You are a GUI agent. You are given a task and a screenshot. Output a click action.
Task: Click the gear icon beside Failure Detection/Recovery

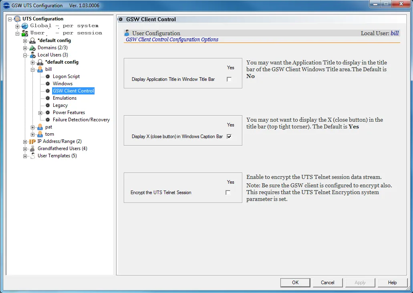(48, 120)
